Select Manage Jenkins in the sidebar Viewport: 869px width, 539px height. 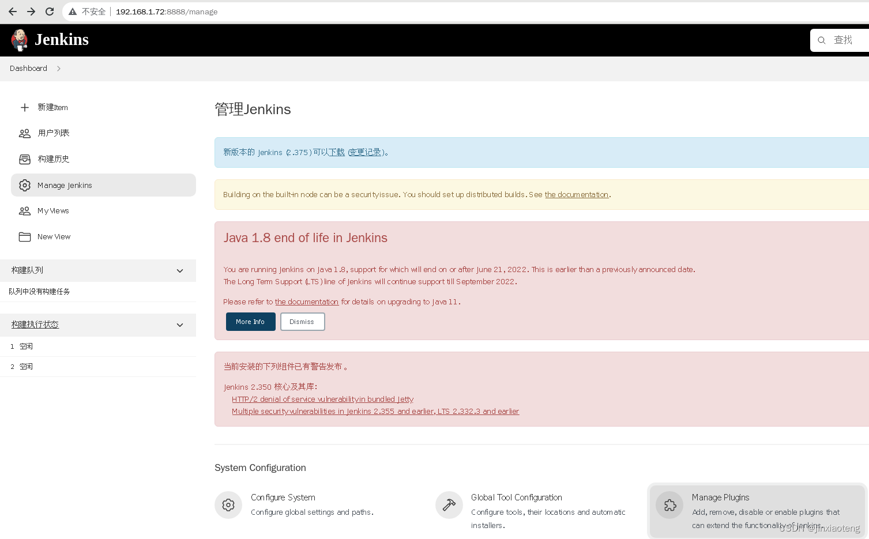point(103,185)
